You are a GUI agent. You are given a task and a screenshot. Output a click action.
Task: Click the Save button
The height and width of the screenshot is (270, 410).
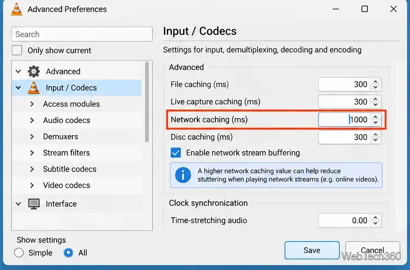(x=312, y=250)
